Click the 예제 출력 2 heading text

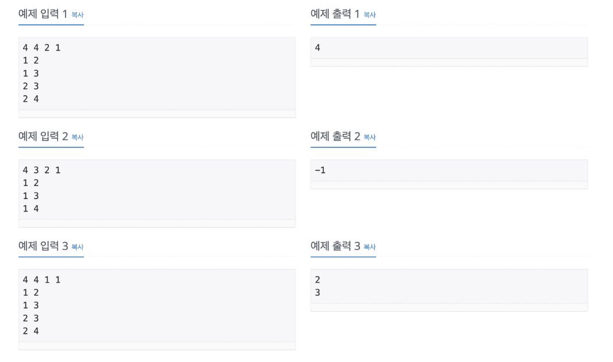(x=335, y=137)
